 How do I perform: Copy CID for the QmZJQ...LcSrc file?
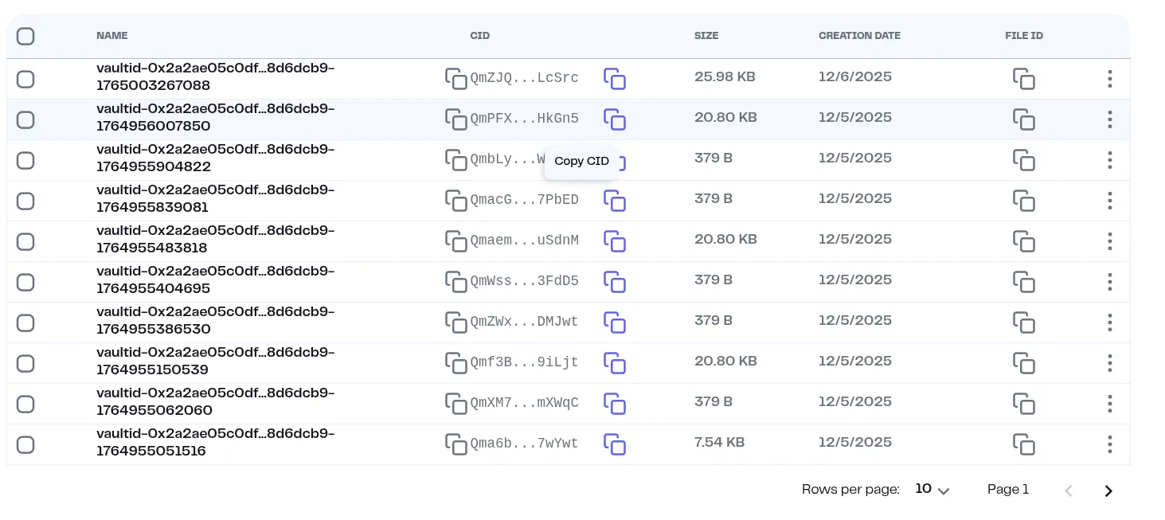point(614,78)
